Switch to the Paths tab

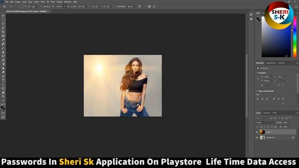(275, 113)
